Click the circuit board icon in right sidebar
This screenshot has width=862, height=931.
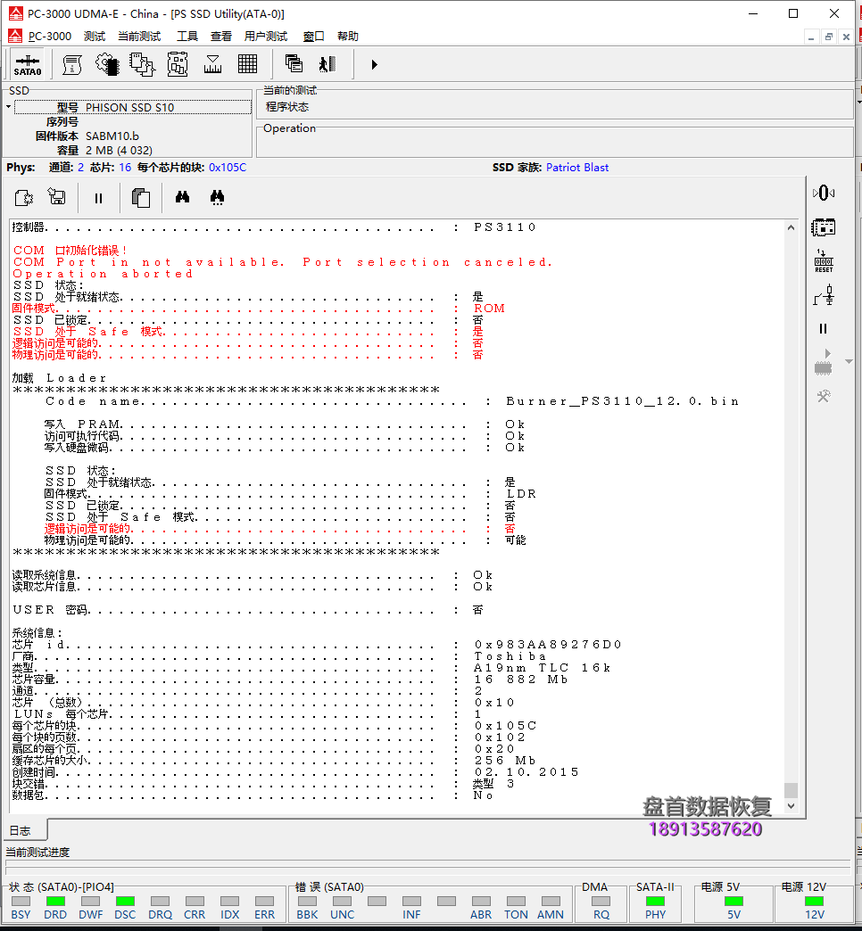tap(823, 227)
